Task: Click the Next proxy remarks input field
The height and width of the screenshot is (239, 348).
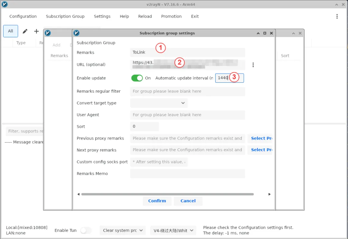Action: click(188, 150)
